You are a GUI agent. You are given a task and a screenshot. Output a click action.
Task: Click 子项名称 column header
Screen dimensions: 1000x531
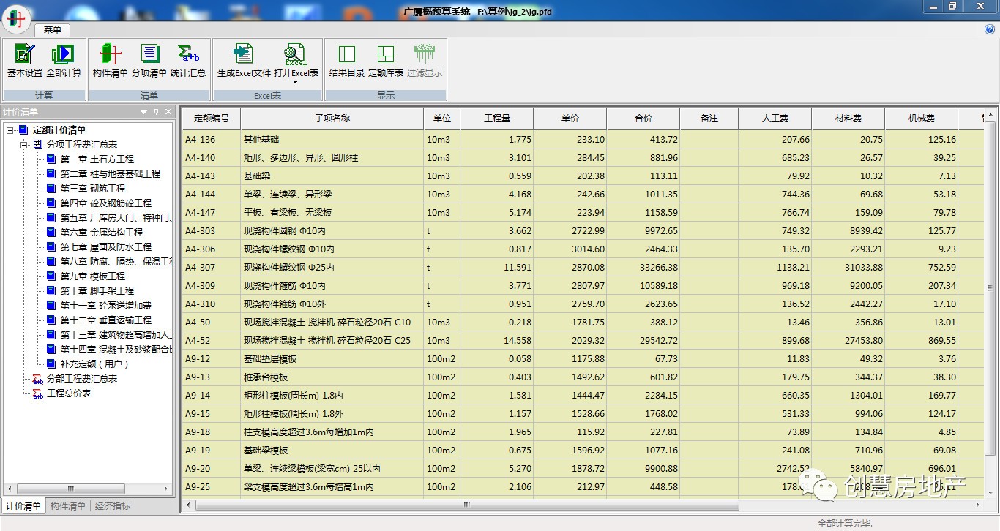click(x=332, y=118)
